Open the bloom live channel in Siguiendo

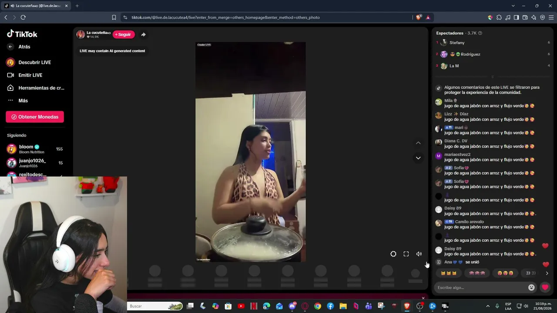(35, 149)
